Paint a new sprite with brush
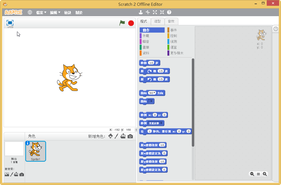The width and height of the screenshot is (281, 185). click(116, 136)
